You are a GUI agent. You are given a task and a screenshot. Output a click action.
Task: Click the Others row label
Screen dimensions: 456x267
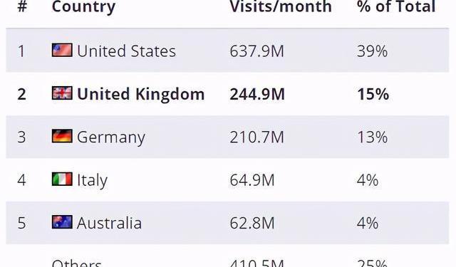pyautogui.click(x=77, y=263)
